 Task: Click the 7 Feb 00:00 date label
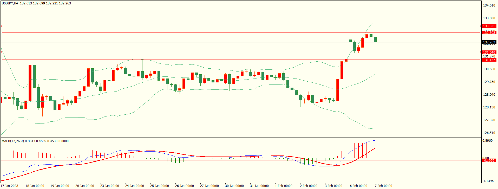383,186
